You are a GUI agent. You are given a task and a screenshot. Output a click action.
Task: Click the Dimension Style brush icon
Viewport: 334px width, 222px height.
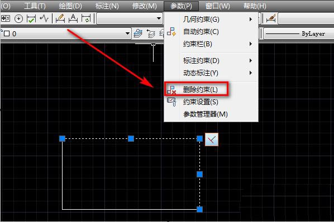[271, 18]
